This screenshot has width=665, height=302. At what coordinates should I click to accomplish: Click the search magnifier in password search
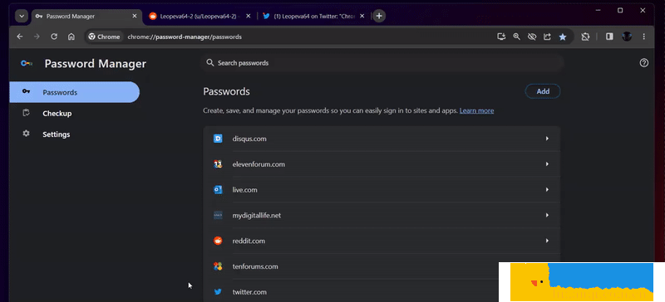coord(209,63)
